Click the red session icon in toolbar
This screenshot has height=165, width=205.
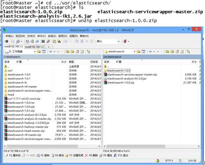(x=125, y=41)
